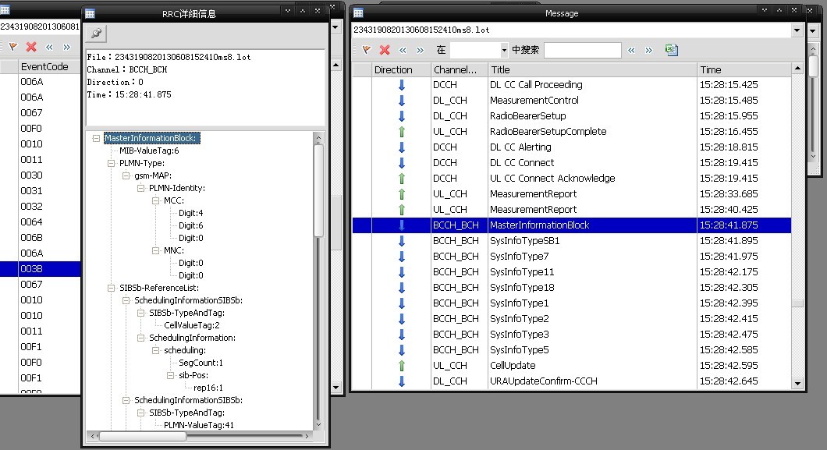Viewport: 827px width, 450px height.
Task: Select the rep16:1 tree item
Action: (x=208, y=388)
